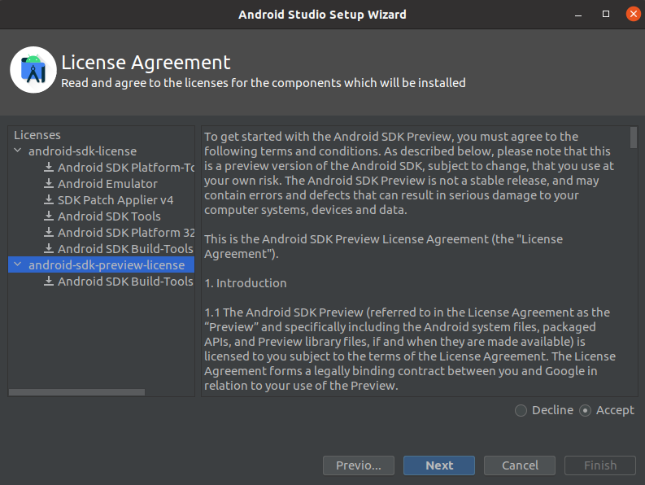Select Android SDK Platform-Tools item
Screen dimensions: 645x485
126,167
